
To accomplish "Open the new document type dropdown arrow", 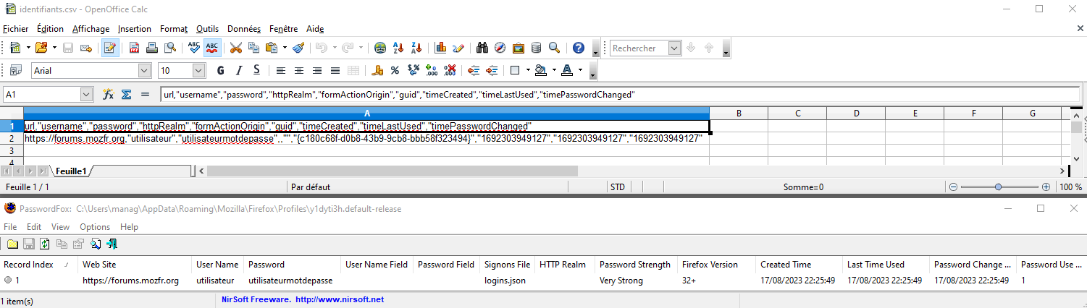I will click(x=28, y=48).
